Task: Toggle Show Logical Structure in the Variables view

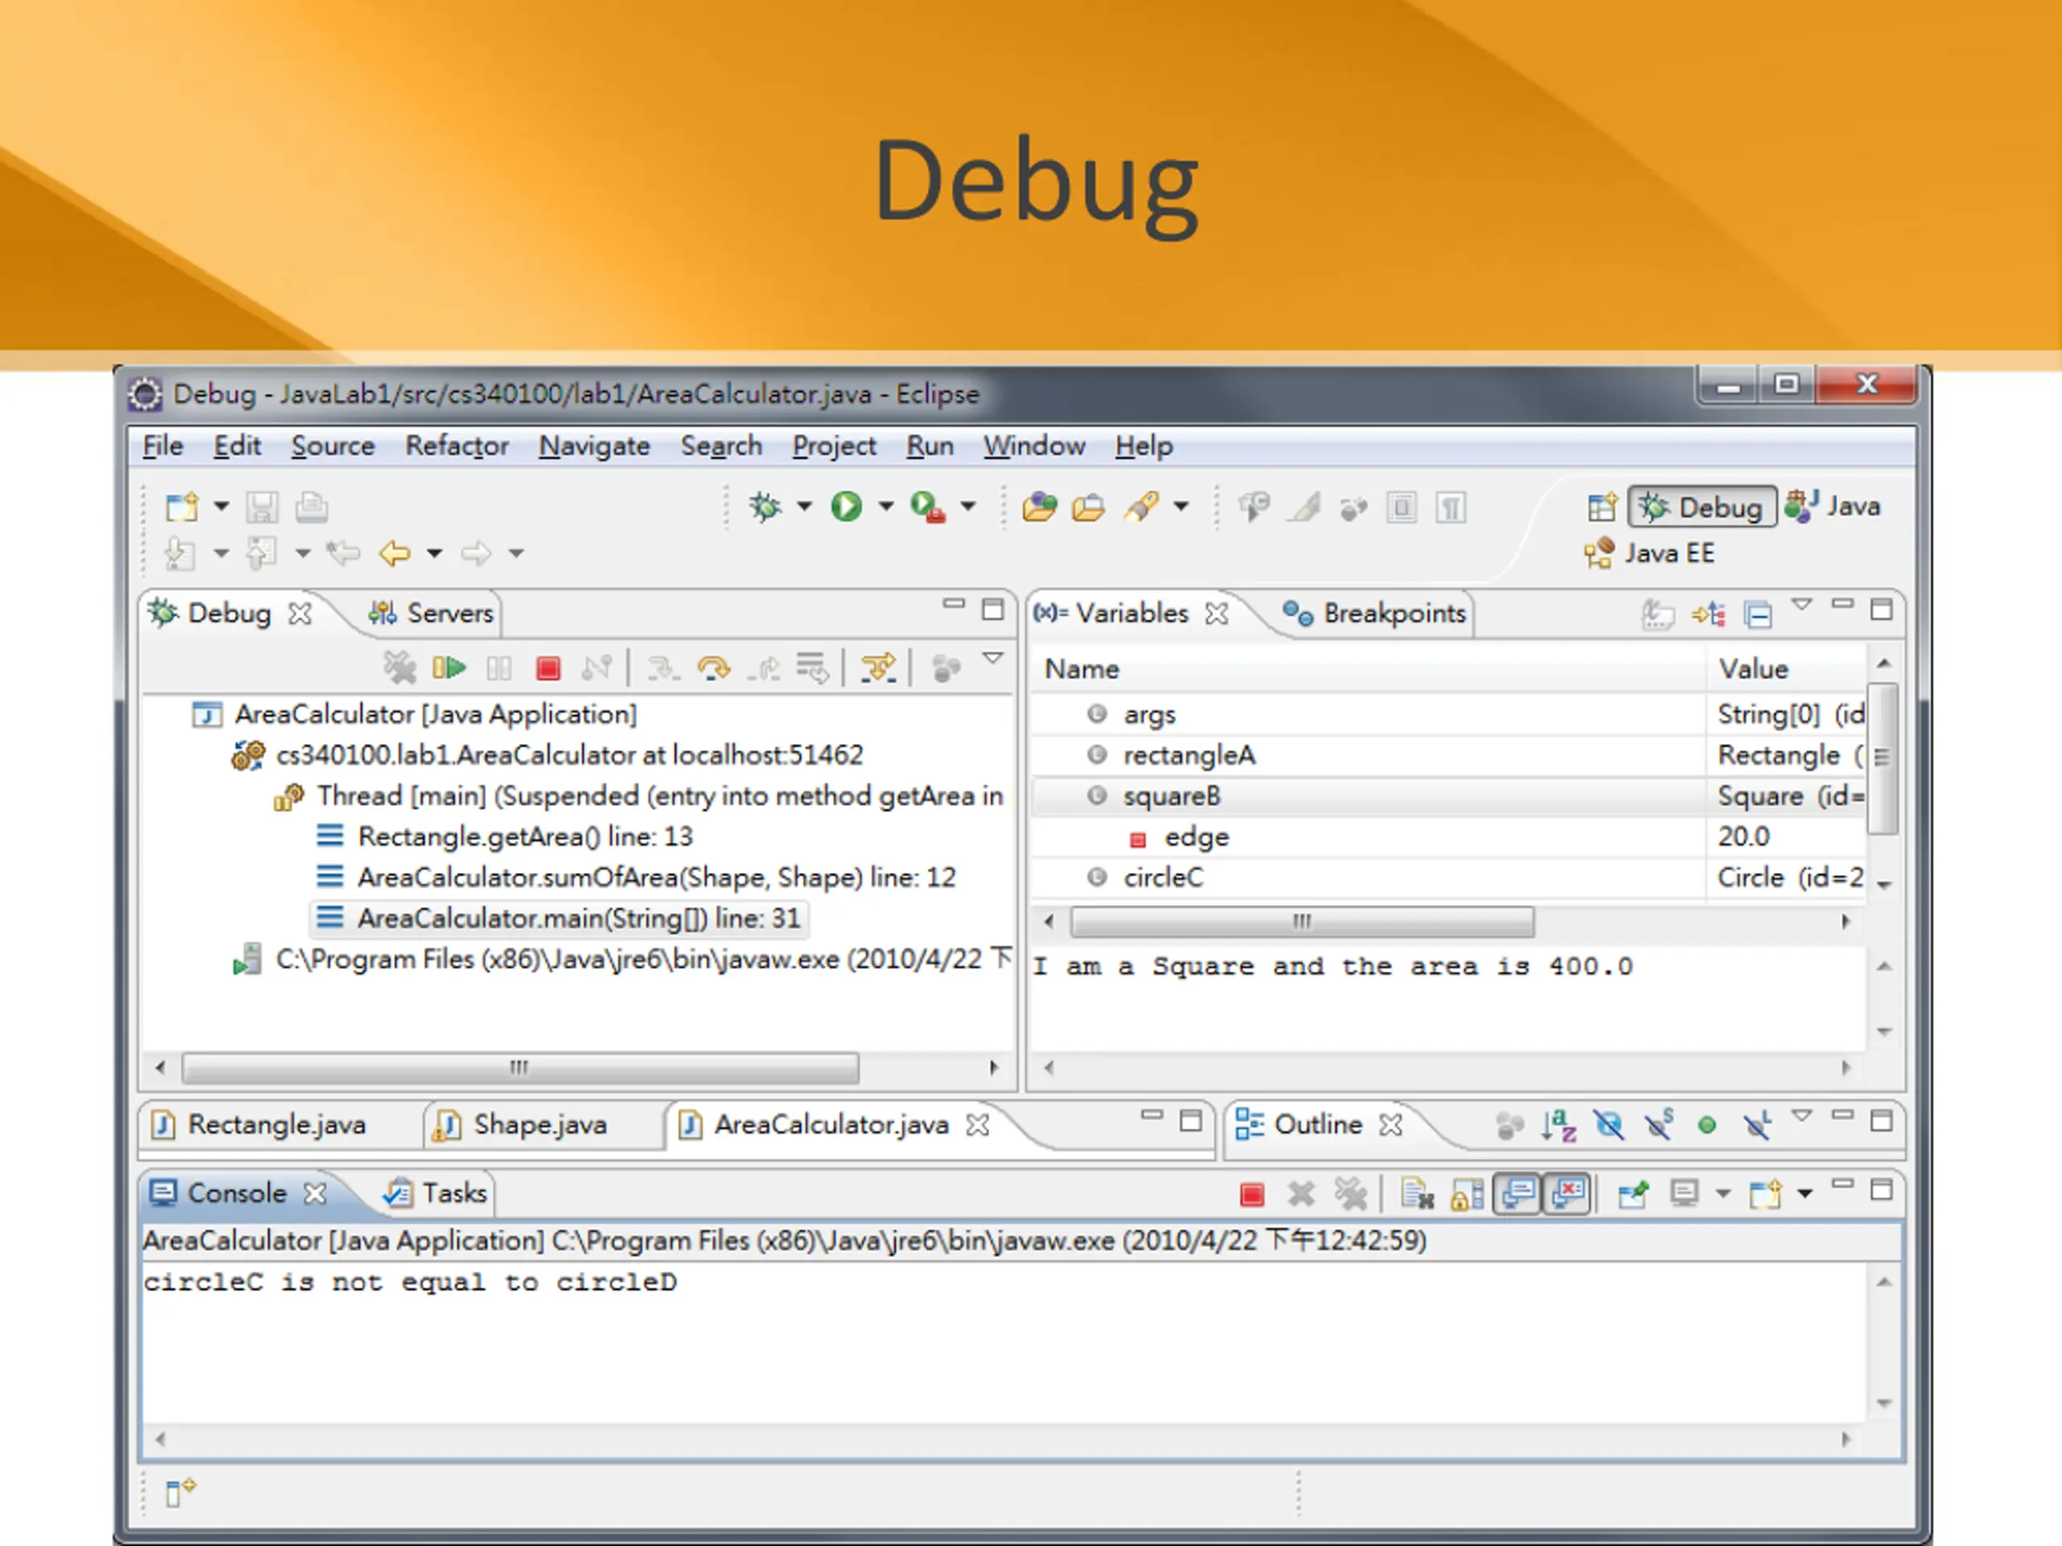Action: pyautogui.click(x=1708, y=614)
